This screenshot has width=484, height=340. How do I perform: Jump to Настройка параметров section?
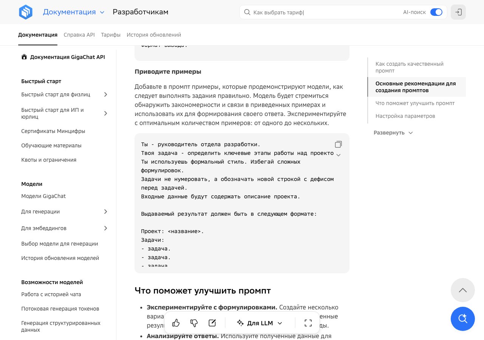[x=405, y=116]
